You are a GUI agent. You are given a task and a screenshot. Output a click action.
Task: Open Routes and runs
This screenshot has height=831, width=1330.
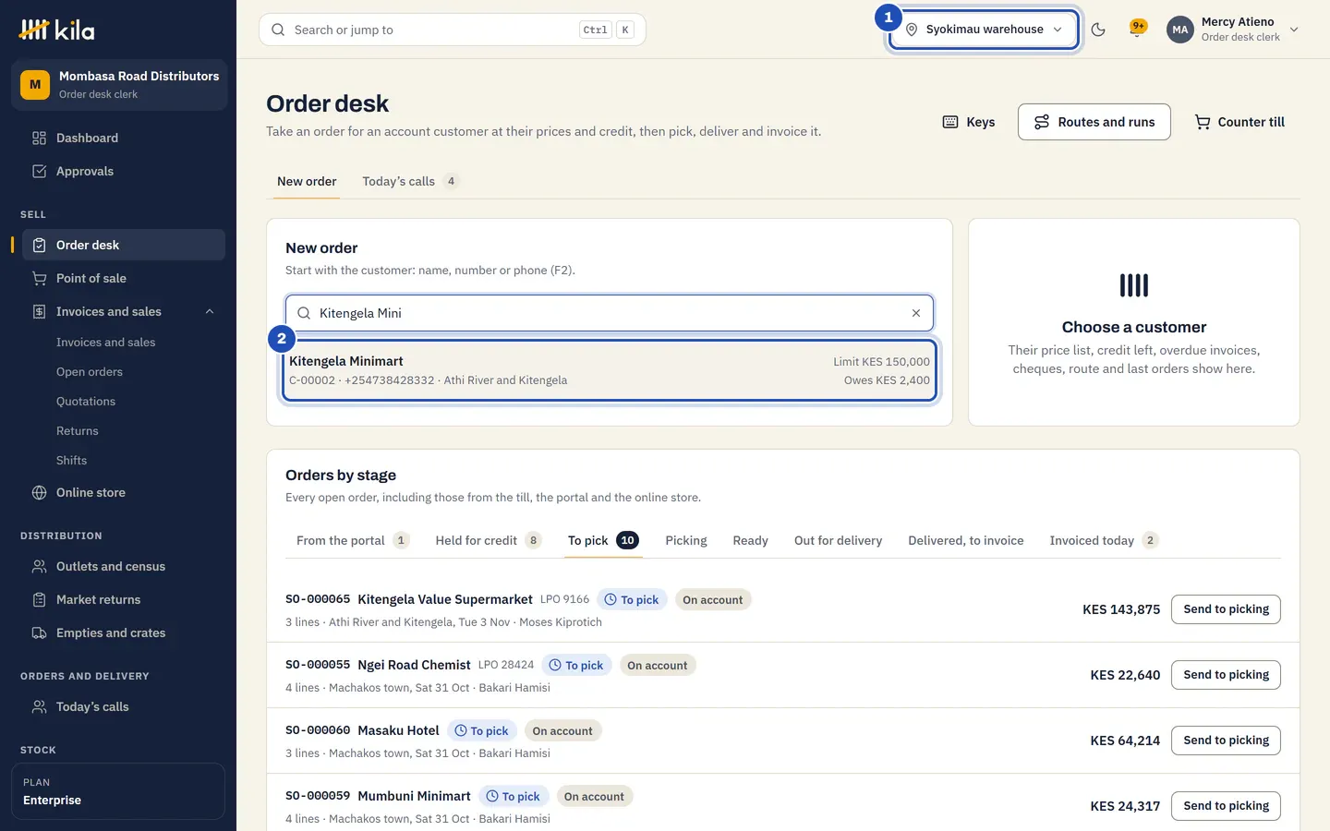pos(1094,122)
